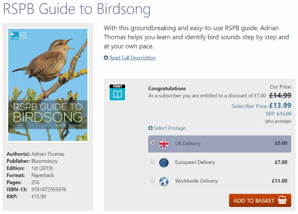Click the arrow icon beside Select Postage
298x214 pixels.
(x=150, y=128)
